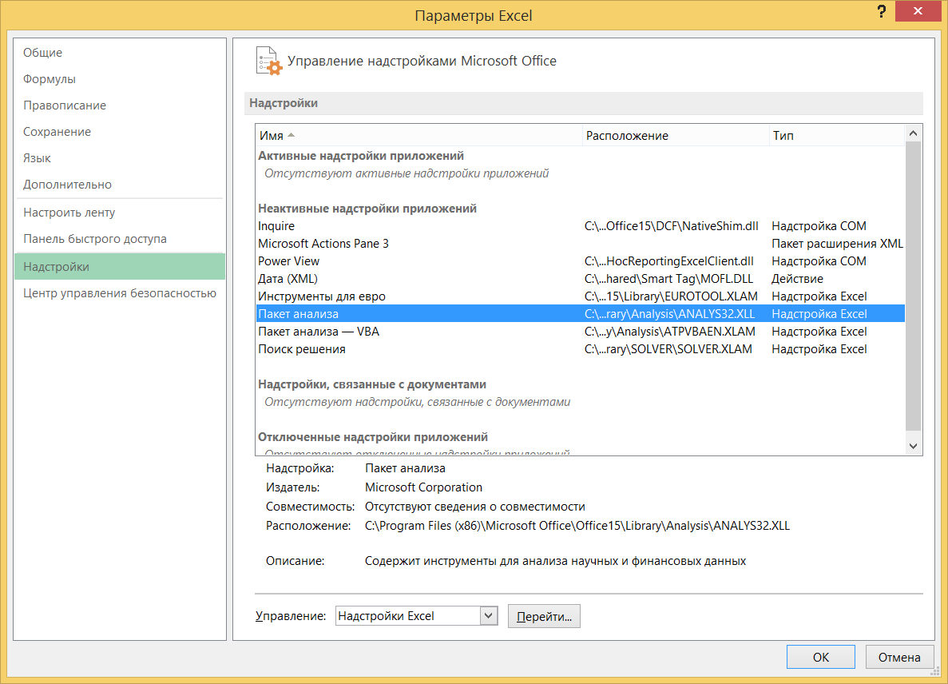The image size is (948, 684).
Task: Click the full ANALYS32.XLL path text
Action: (x=577, y=526)
